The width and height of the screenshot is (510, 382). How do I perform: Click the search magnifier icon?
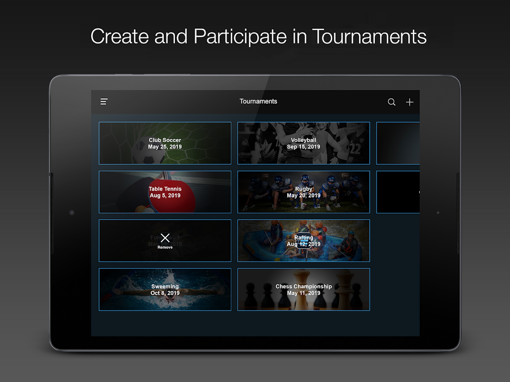391,102
